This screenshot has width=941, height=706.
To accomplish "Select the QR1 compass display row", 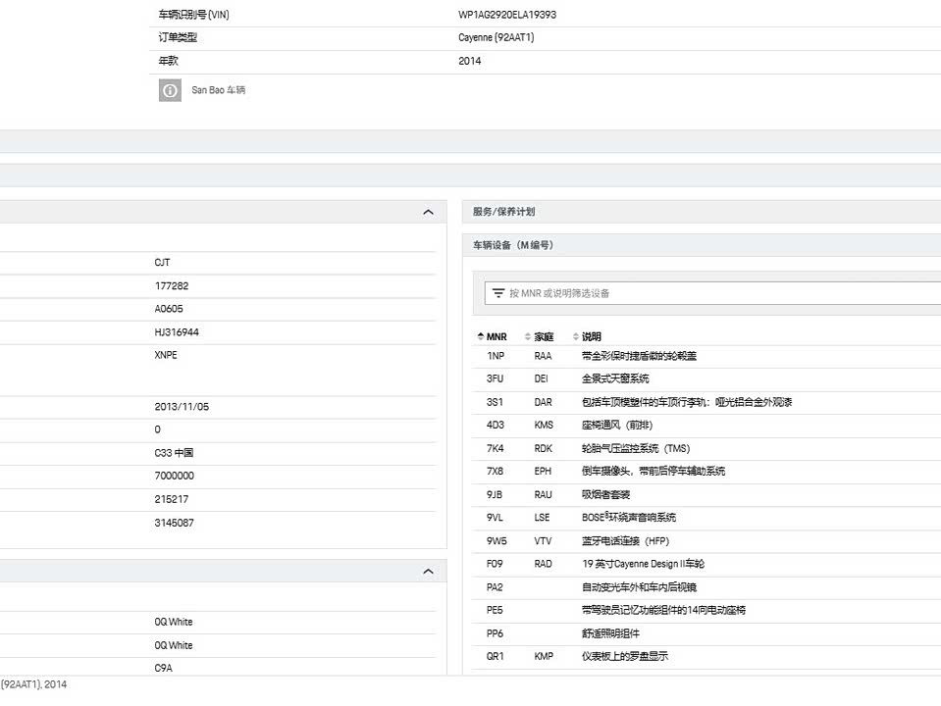I will pos(624,657).
